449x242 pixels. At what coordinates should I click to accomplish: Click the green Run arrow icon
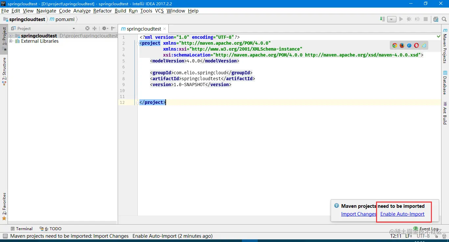401,19
